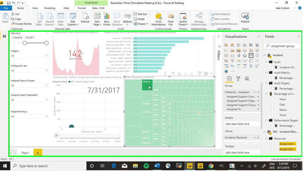Viewport: 303px width, 171px height.
Task: Open the Help ribbon tab
Action: [x=66, y=8]
